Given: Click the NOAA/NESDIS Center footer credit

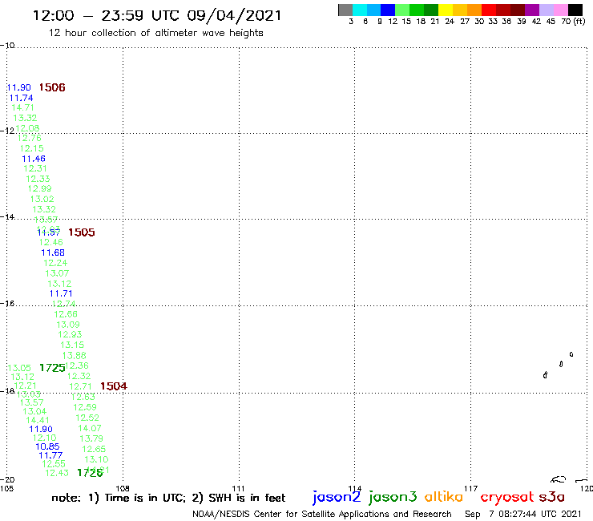Looking at the screenshot, I should (322, 515).
